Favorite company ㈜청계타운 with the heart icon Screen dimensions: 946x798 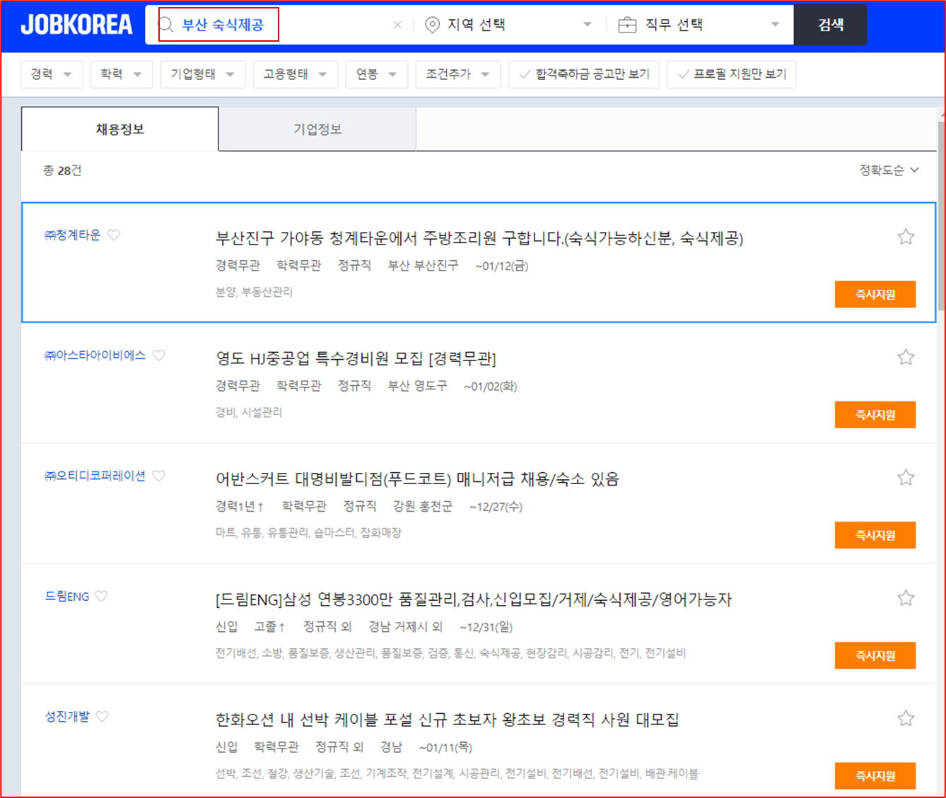(114, 235)
